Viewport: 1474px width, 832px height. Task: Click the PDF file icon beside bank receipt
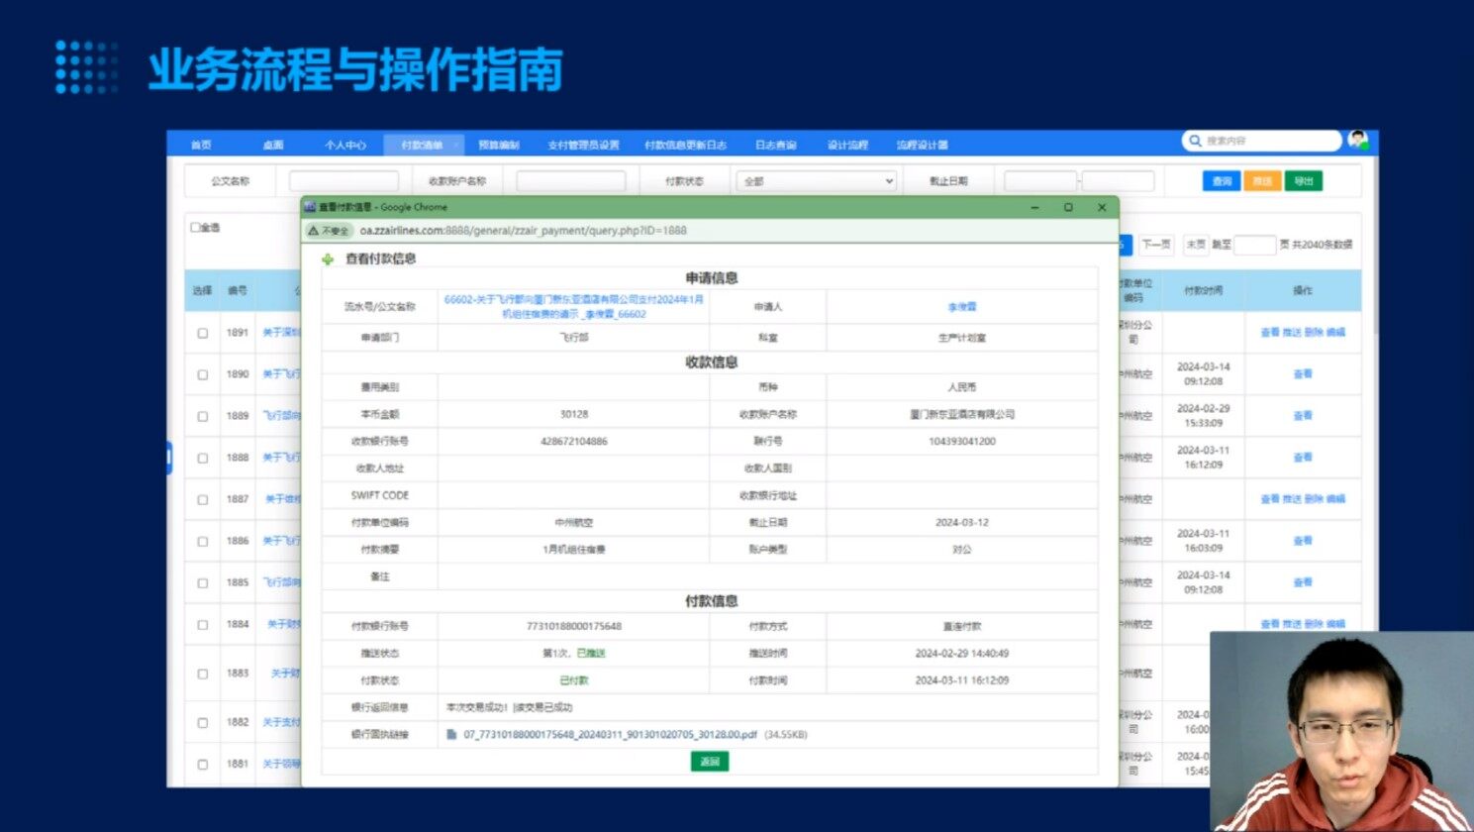pyautogui.click(x=451, y=735)
